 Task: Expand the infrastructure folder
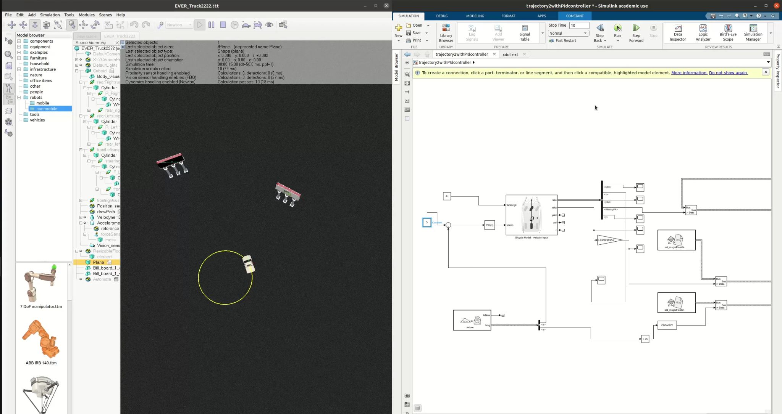click(x=19, y=69)
